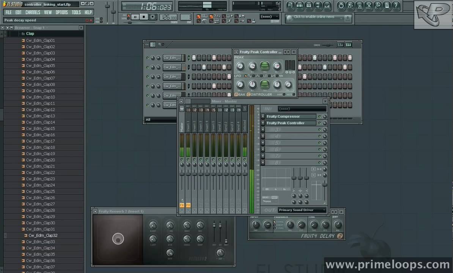Open the step sequencer window icon
453x273 pixels.
pos(300,5)
